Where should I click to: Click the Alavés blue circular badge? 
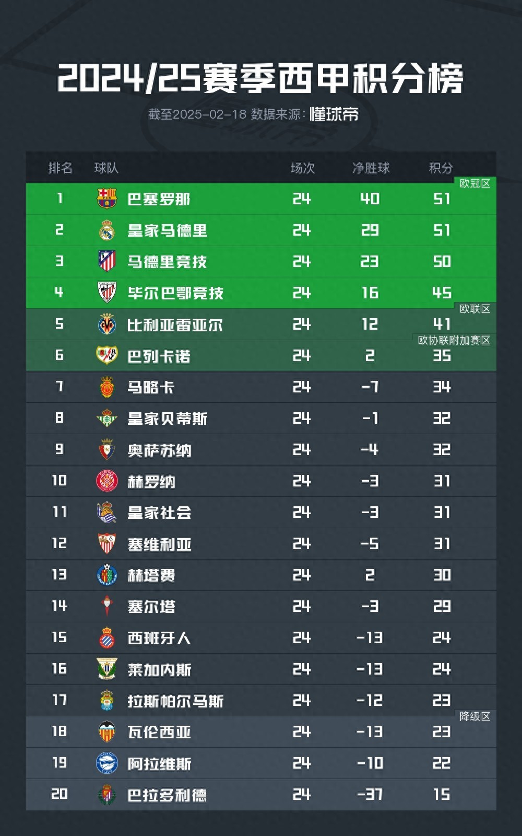(x=107, y=763)
